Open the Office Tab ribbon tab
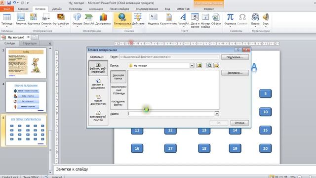The height and width of the screenshot is (178, 316). [x=183, y=9]
